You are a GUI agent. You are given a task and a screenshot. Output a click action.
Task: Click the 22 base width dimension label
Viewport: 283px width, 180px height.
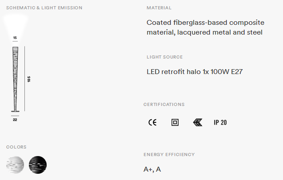click(x=15, y=120)
